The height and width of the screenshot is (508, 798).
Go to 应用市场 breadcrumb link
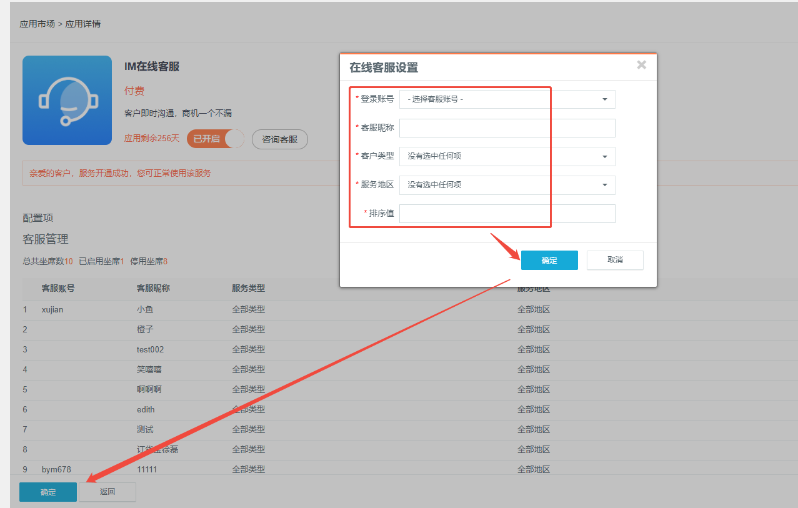point(37,24)
